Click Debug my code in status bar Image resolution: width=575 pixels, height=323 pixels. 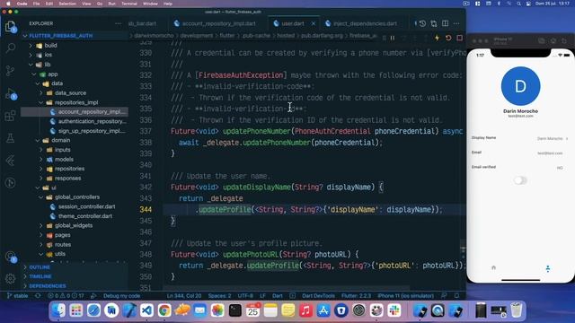121,296
